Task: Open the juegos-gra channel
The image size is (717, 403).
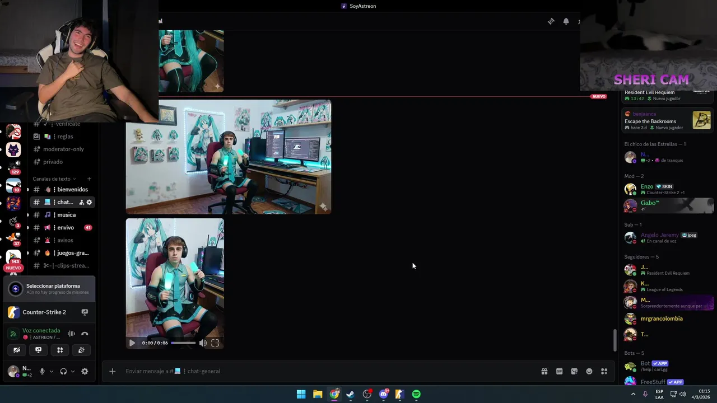Action: (62, 253)
